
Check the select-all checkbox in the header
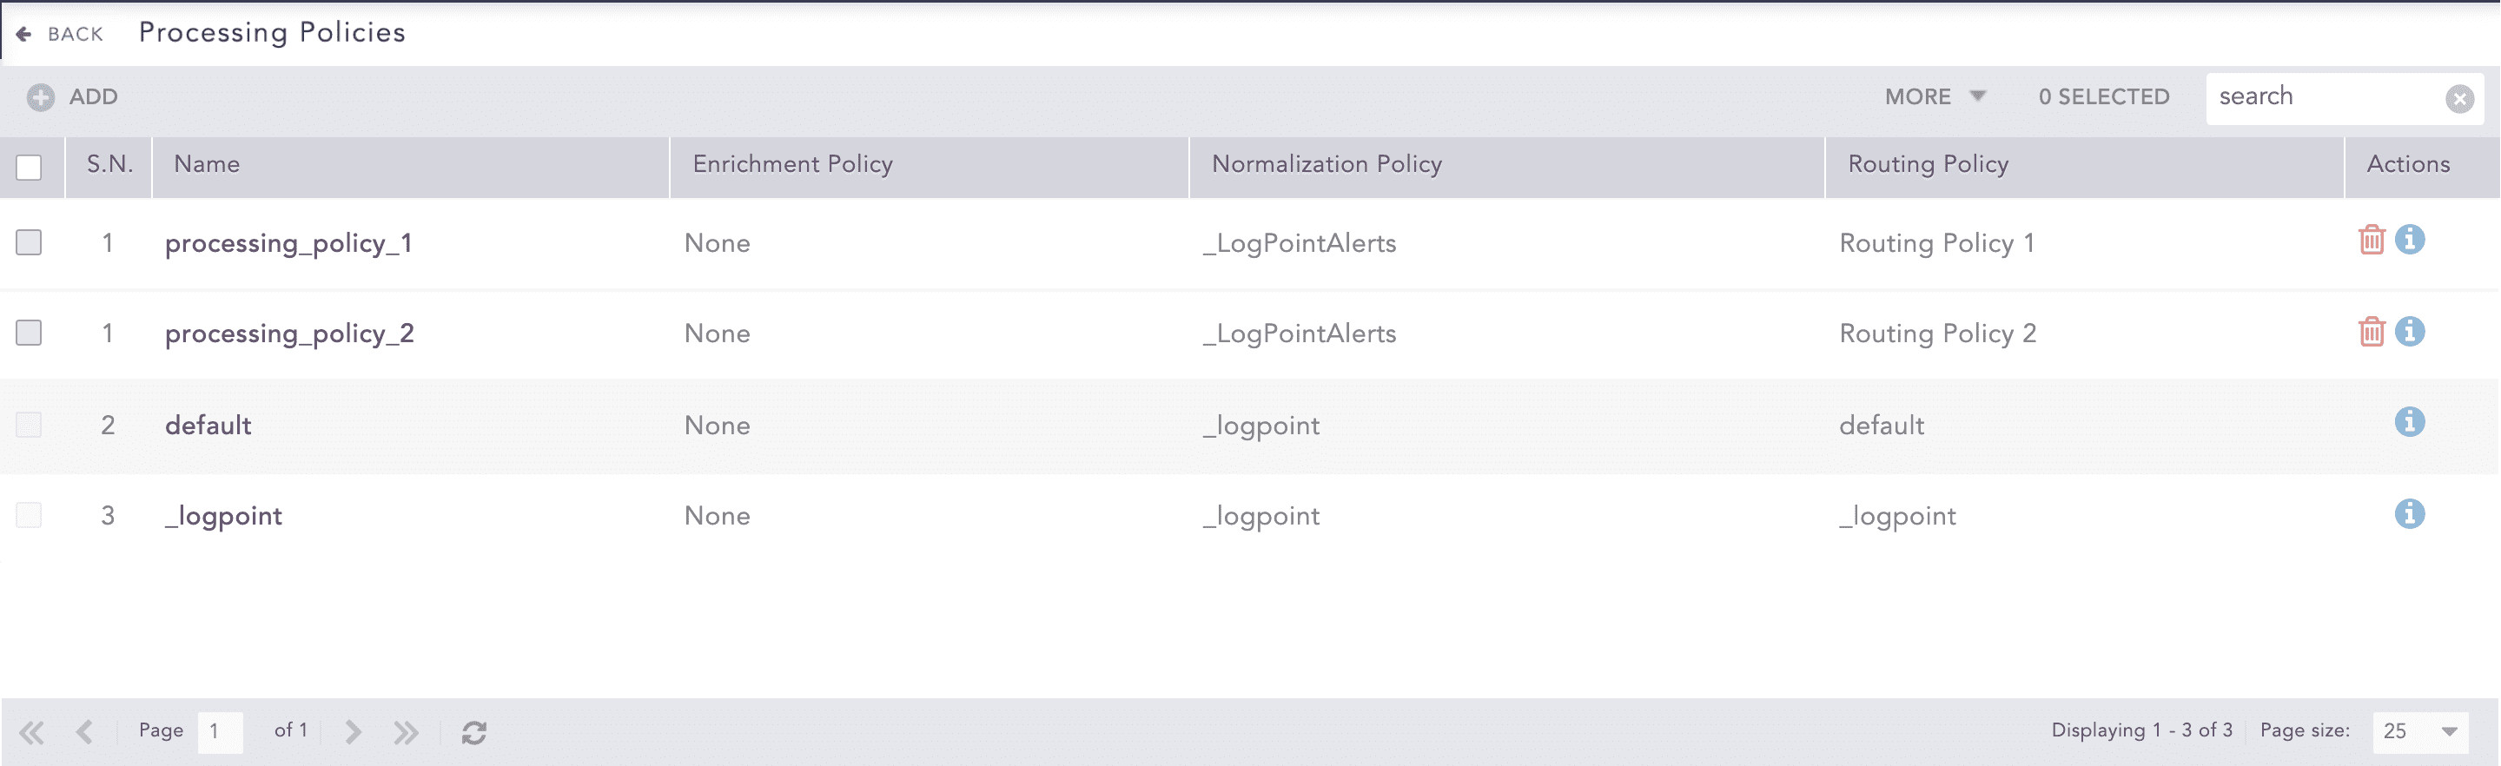30,167
